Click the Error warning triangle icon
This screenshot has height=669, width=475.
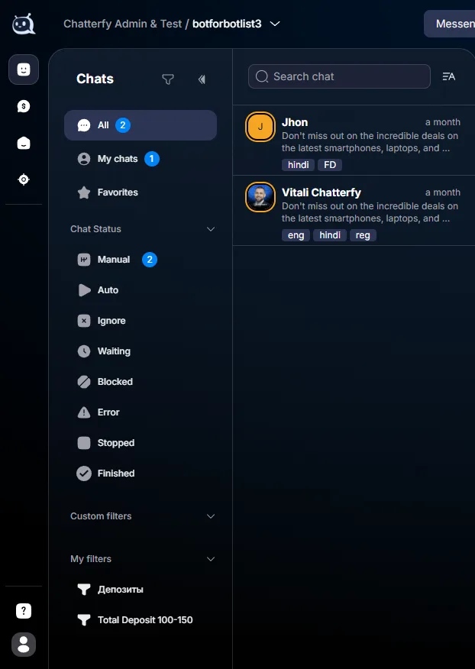[x=84, y=412]
